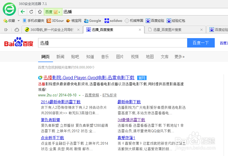Open 最新电影下载 sublink
228x156 pixels.
129,102
